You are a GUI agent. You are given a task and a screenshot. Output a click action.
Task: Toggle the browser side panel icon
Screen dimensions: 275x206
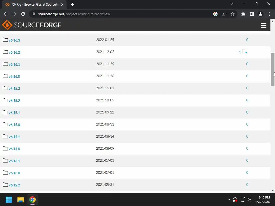click(252, 14)
